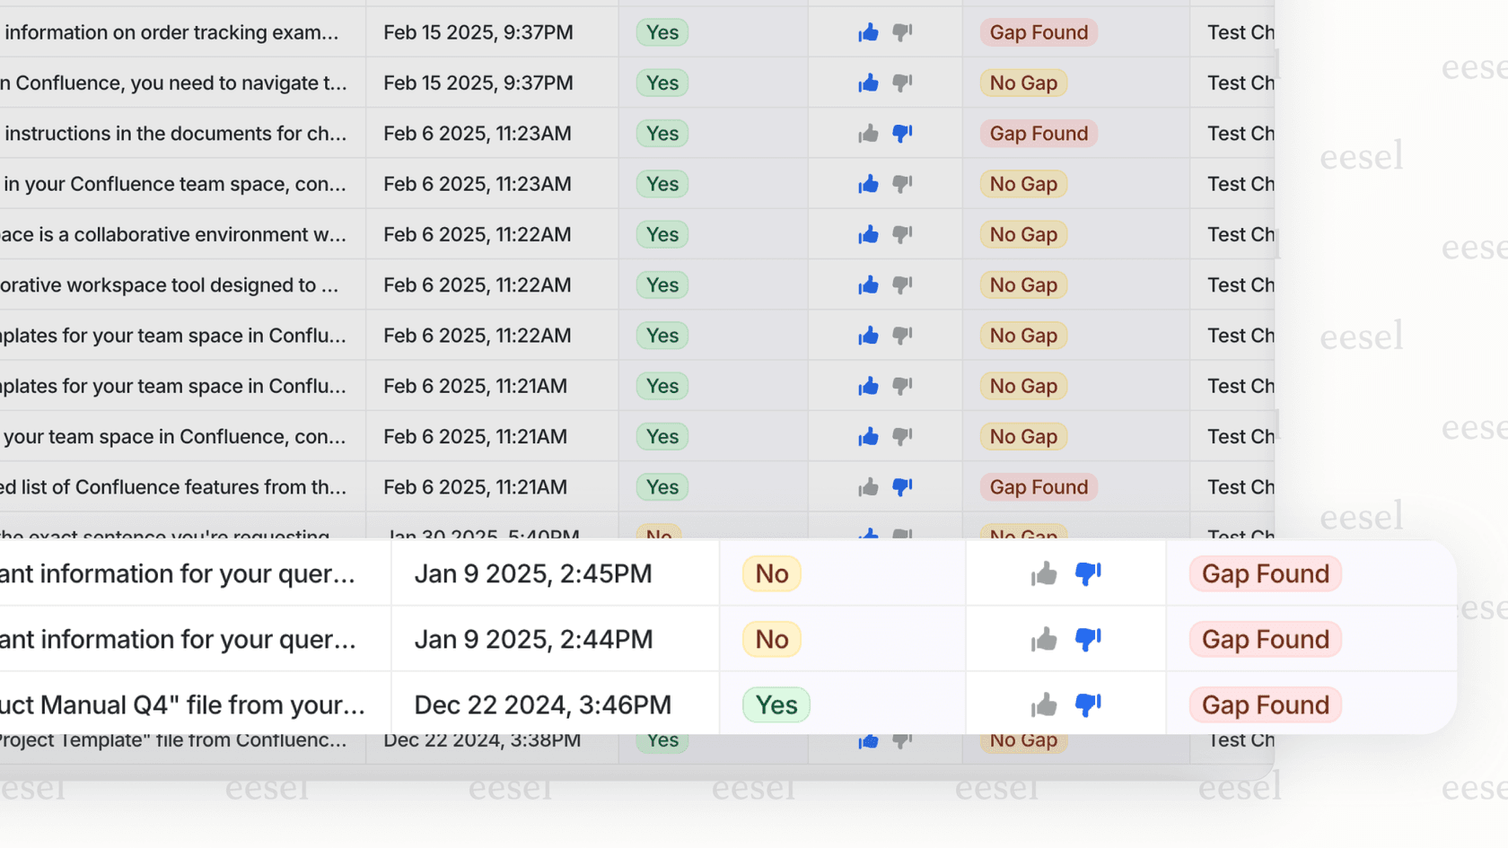Click blue thumbs down on 'instructions in the documents' row
The height and width of the screenshot is (848, 1508).
coord(902,134)
